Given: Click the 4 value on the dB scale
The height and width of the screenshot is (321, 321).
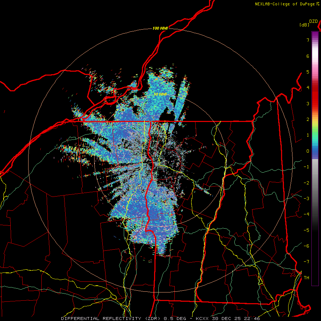Looking at the screenshot, I should click(x=308, y=88).
